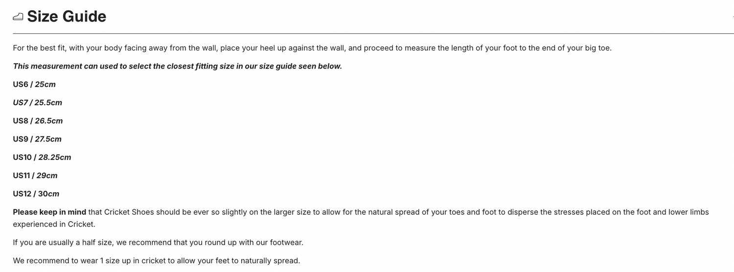Select the US6 / 25cm size row
Image resolution: width=734 pixels, height=272 pixels.
[x=34, y=85]
